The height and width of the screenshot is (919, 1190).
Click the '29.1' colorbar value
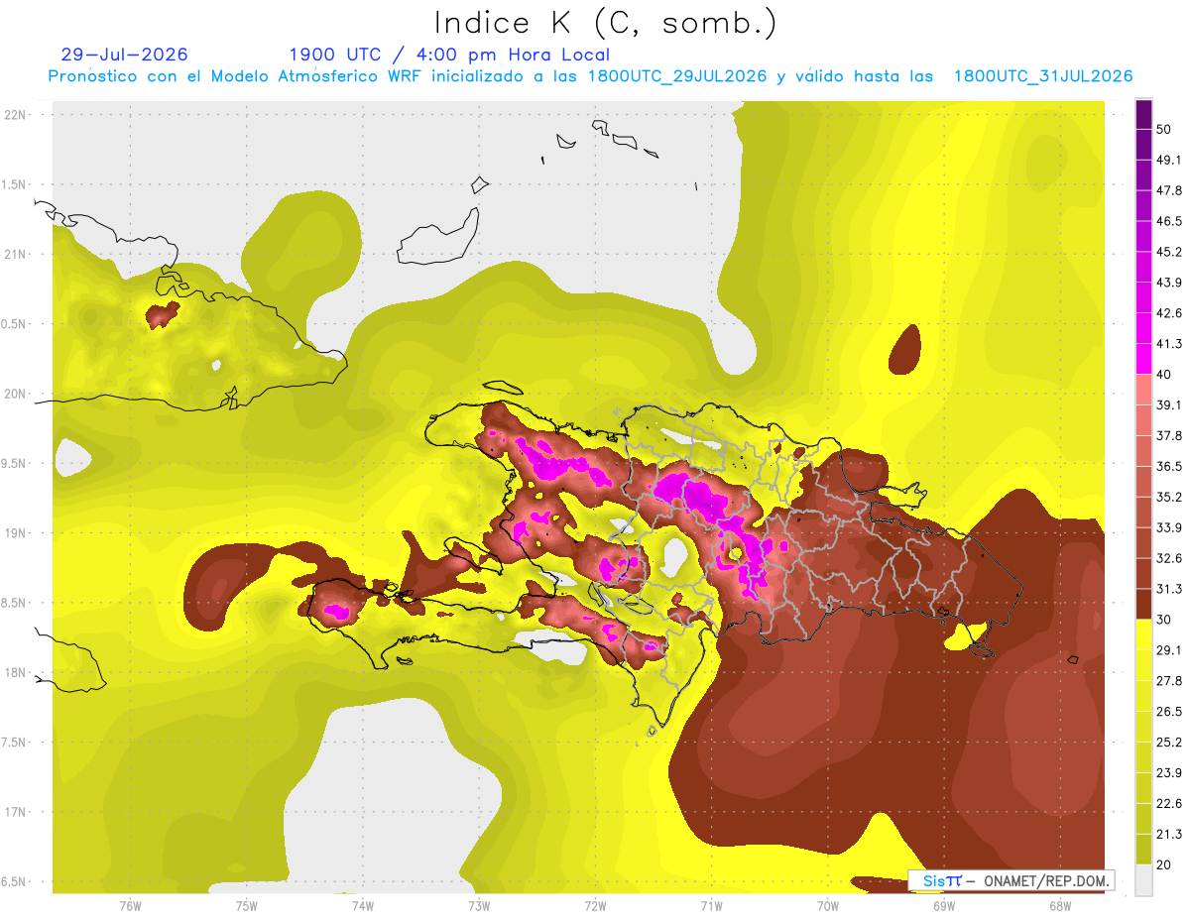pos(1168,650)
